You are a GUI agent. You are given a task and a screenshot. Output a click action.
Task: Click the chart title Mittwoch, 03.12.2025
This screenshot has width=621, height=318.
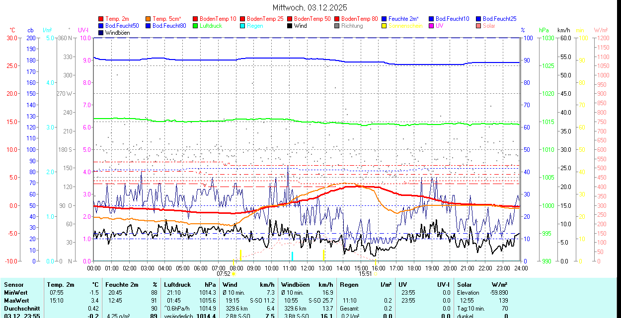310,7
